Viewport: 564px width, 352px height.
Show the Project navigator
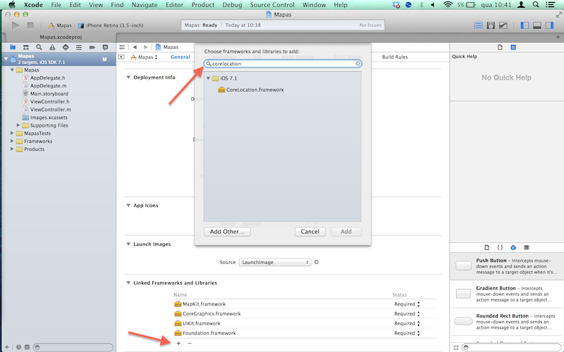[x=13, y=47]
